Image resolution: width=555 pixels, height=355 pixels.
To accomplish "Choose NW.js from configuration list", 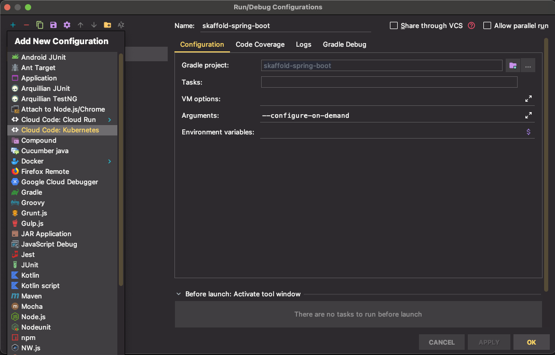I will click(62, 348).
